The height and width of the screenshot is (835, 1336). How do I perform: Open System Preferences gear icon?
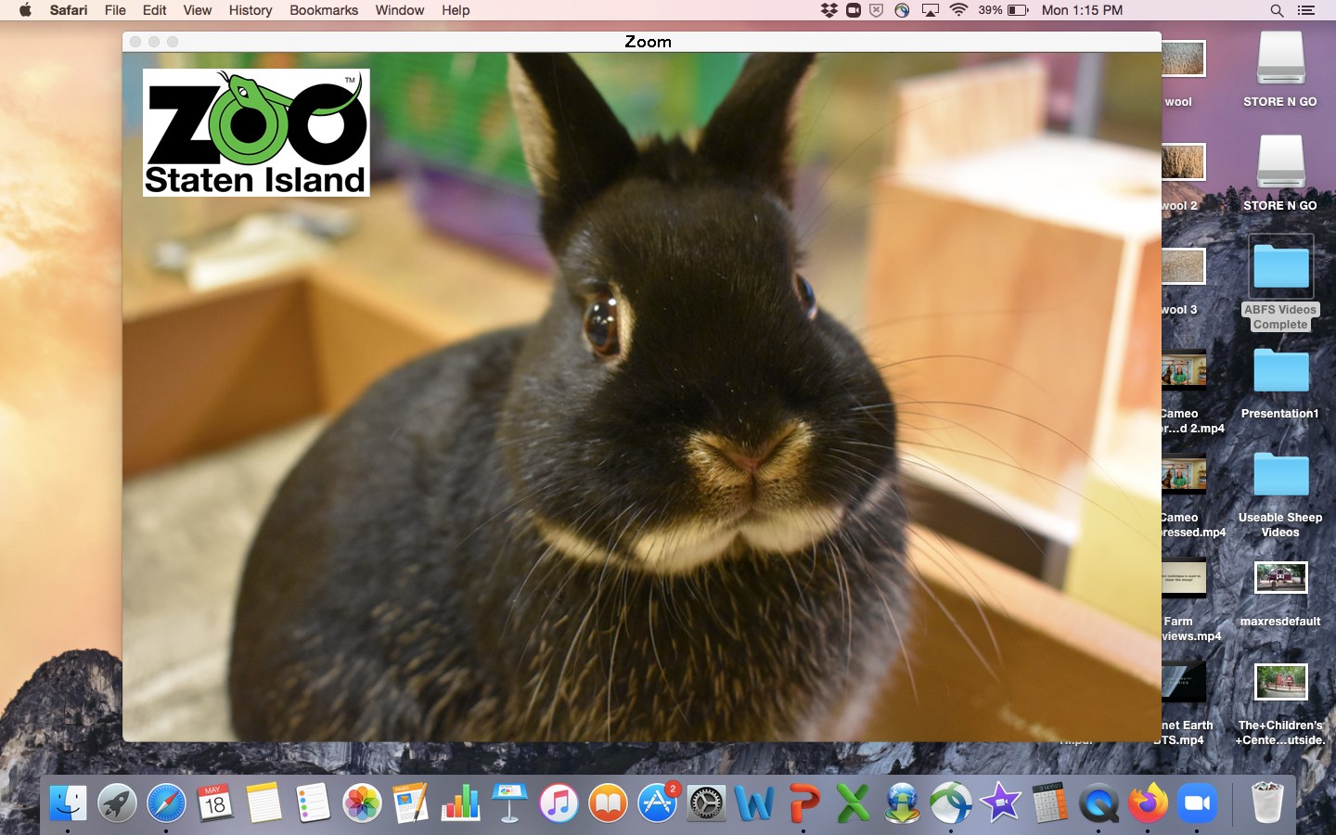pyautogui.click(x=706, y=803)
